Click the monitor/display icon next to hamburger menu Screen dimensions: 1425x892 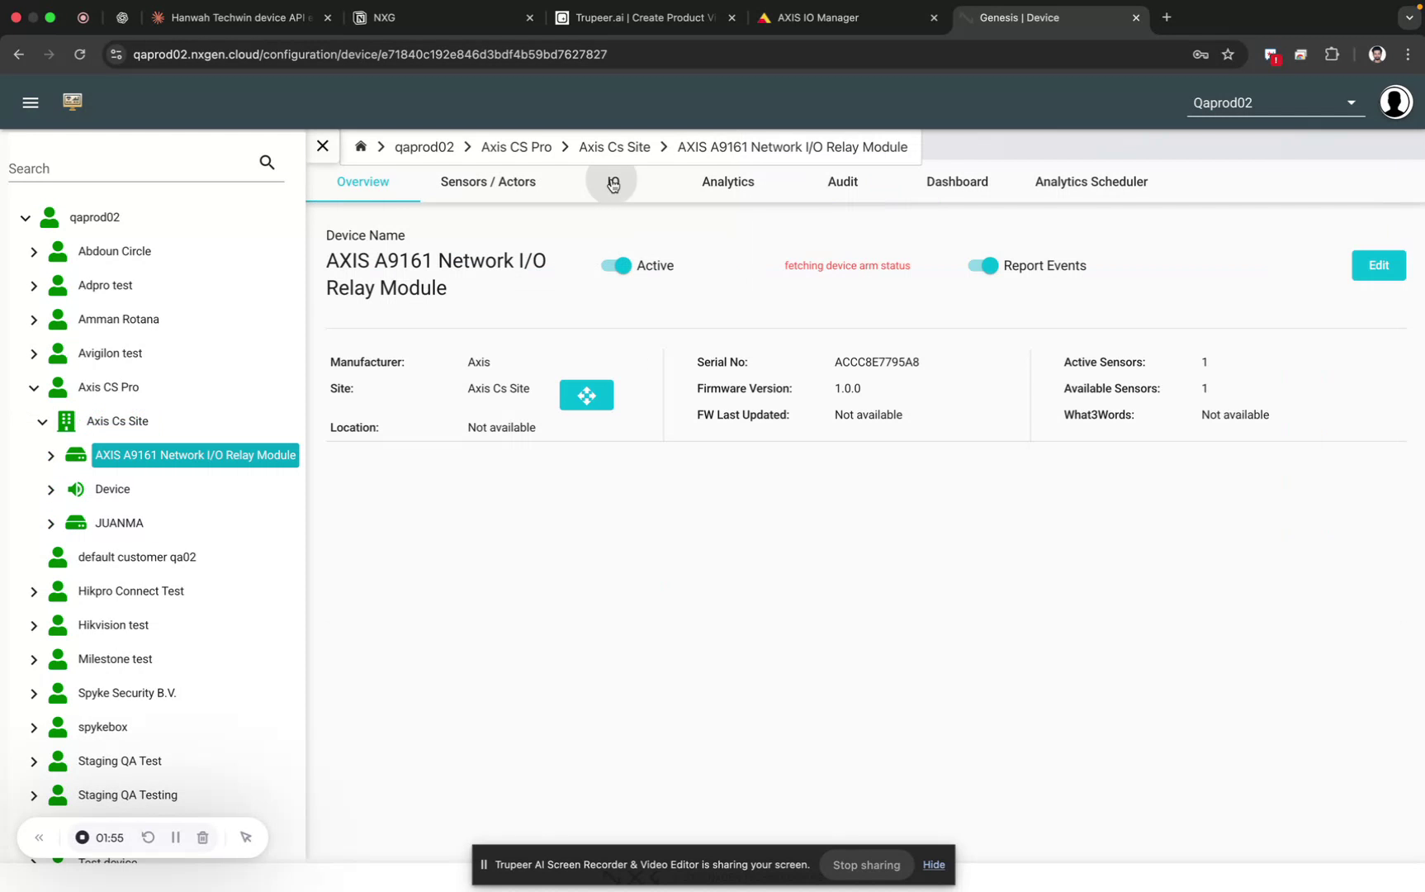click(73, 101)
